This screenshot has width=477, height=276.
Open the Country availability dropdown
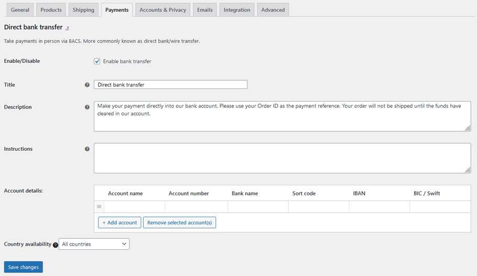(x=94, y=244)
